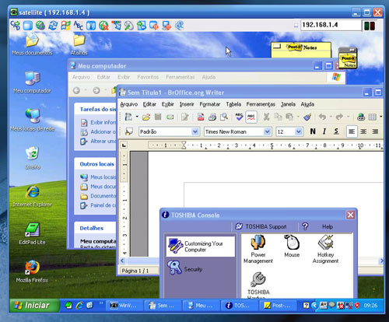Select the Format Paintbrush tool
The image size is (389, 322).
(x=307, y=117)
